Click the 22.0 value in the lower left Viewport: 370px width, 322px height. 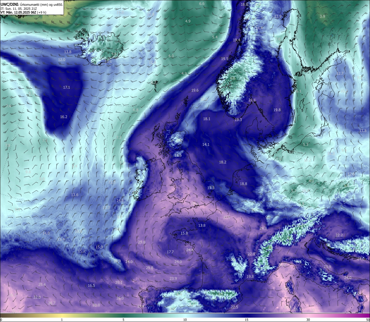click(37, 297)
